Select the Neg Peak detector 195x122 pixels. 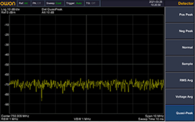pos(180,31)
